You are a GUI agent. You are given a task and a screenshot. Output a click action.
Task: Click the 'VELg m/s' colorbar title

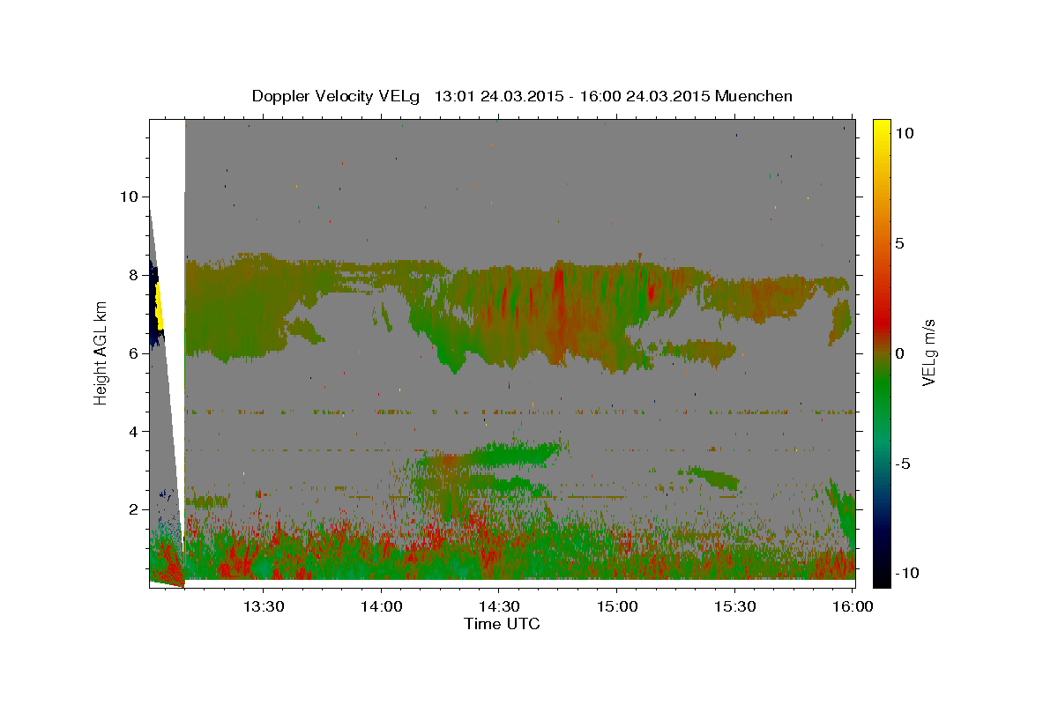[930, 353]
